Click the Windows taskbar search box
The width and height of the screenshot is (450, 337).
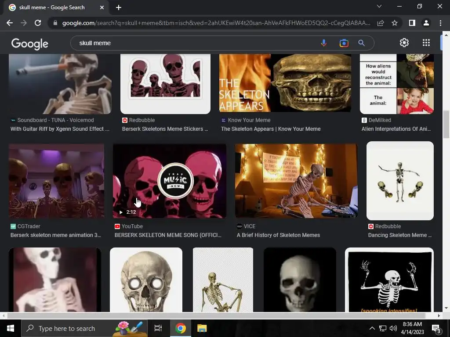(84, 328)
